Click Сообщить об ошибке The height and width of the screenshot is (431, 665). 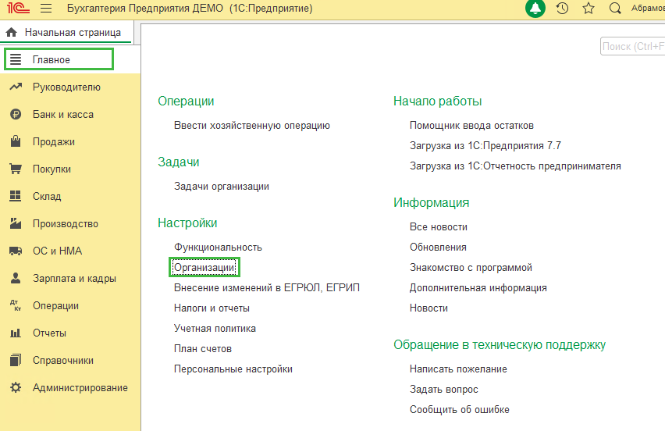tap(459, 410)
